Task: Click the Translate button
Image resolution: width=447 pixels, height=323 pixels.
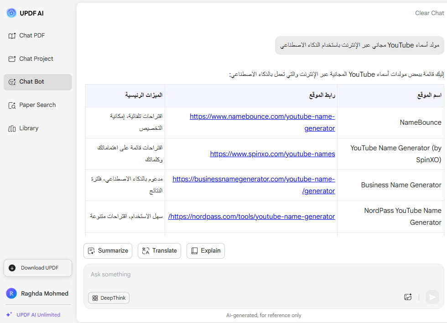Action: (159, 251)
